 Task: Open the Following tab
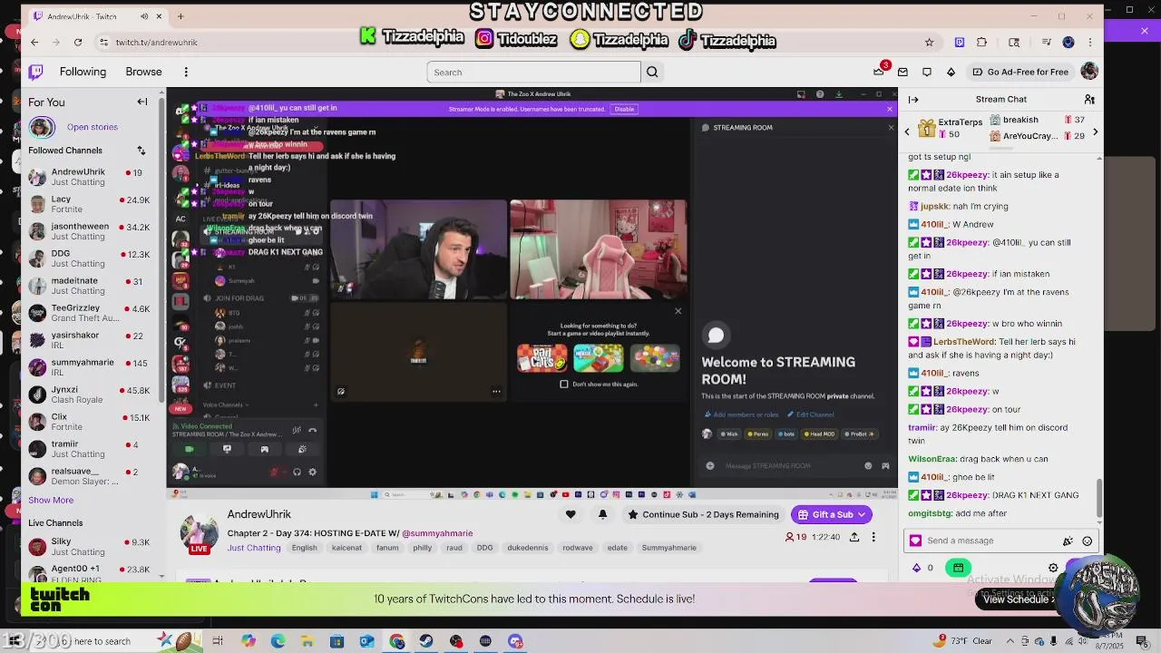(x=83, y=72)
